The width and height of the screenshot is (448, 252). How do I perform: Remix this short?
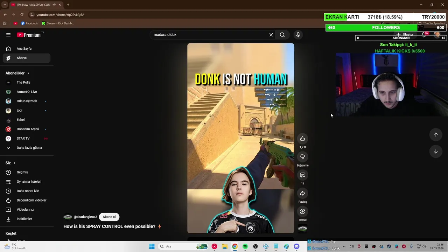pos(302,211)
